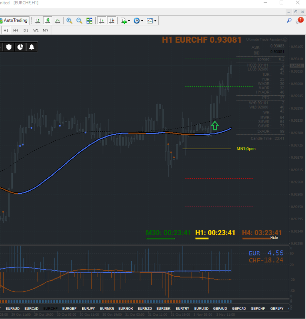This screenshot has width=306, height=319.
Task: Switch to the EURSEK symbol
Action: pos(164,308)
